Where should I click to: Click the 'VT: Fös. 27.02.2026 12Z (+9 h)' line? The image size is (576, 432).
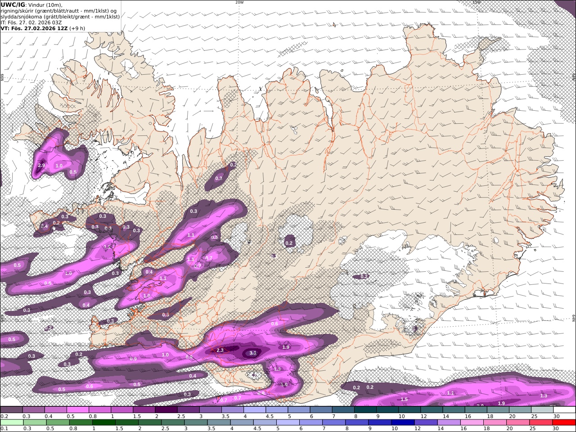pyautogui.click(x=43, y=28)
